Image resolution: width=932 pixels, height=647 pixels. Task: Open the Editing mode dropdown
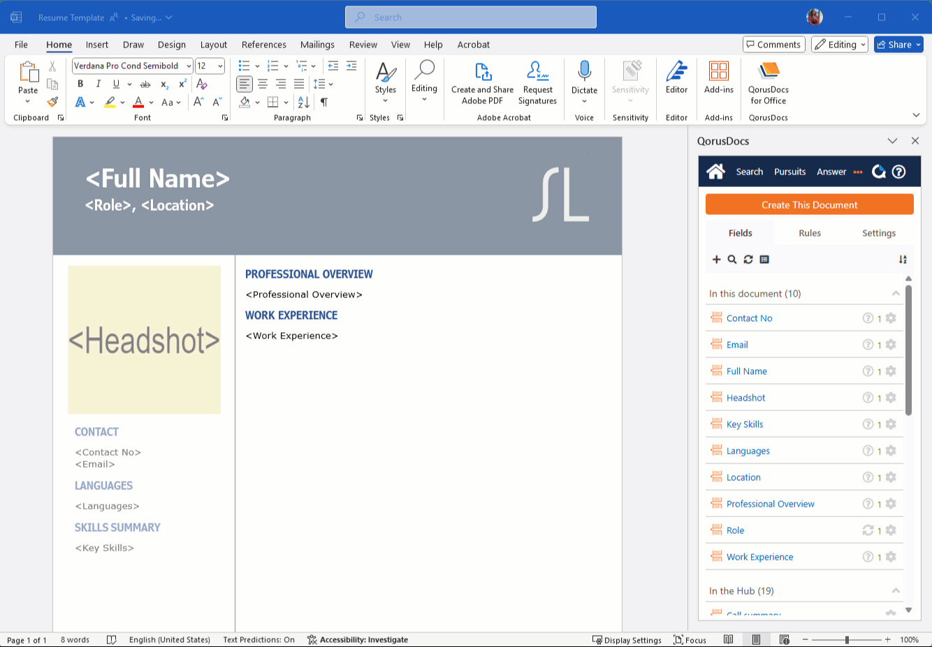(x=839, y=45)
